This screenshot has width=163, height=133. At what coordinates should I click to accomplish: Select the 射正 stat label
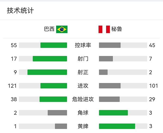point(83,72)
